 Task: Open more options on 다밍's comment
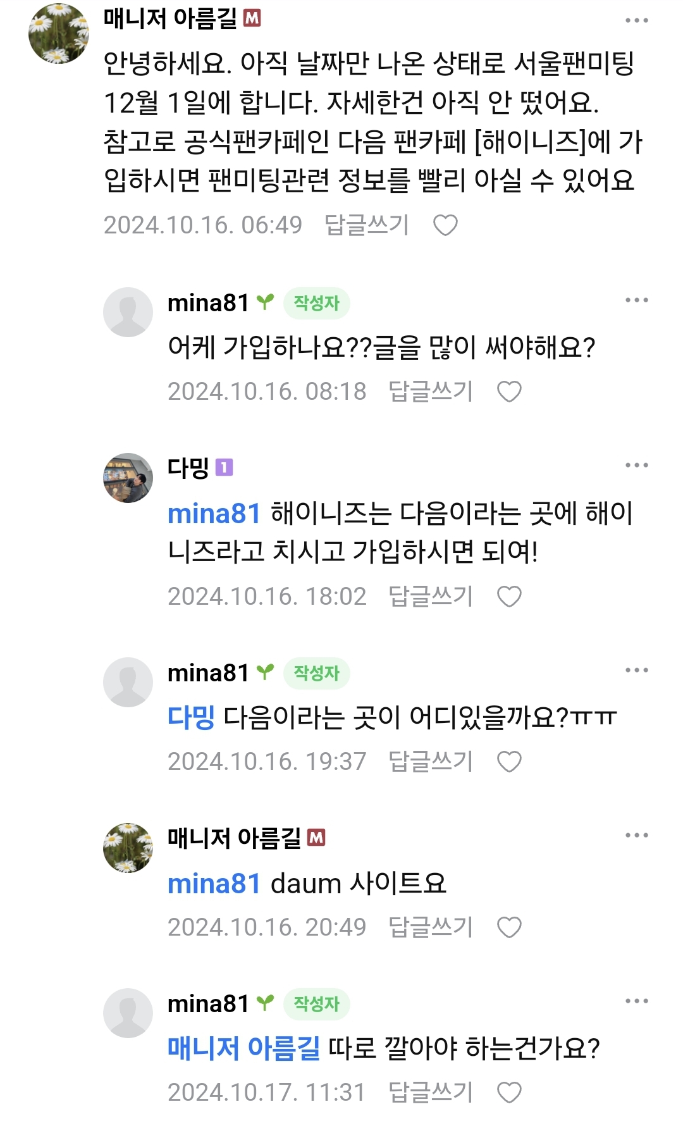pyautogui.click(x=636, y=466)
